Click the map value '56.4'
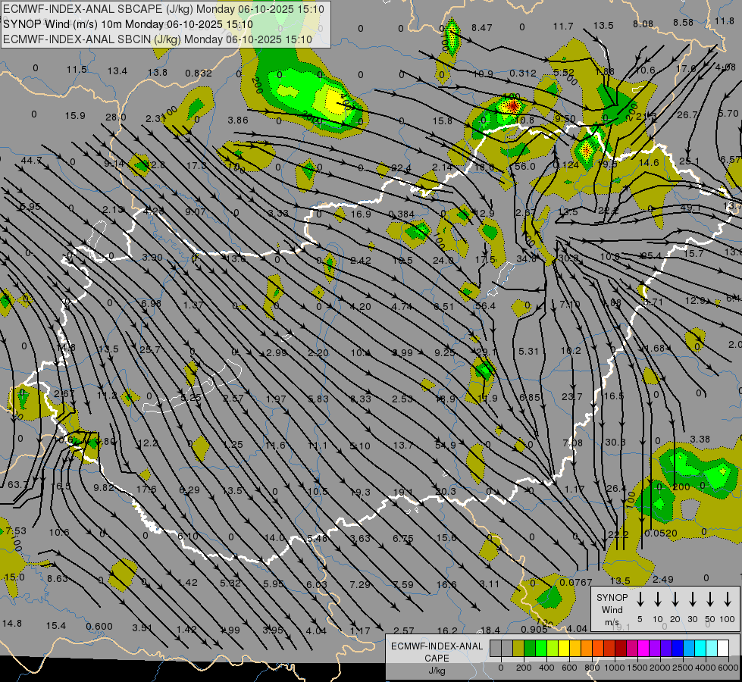This screenshot has height=682, width=742. coord(486,306)
